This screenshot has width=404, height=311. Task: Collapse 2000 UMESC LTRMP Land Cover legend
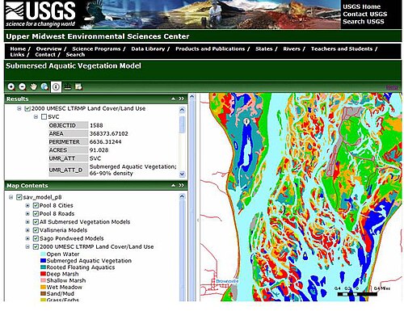pos(27,247)
